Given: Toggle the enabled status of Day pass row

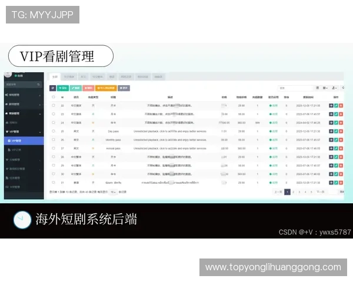Looking at the screenshot, I should point(274,132).
